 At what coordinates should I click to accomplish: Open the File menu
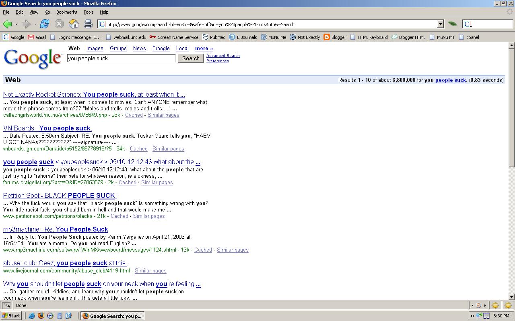(6, 12)
